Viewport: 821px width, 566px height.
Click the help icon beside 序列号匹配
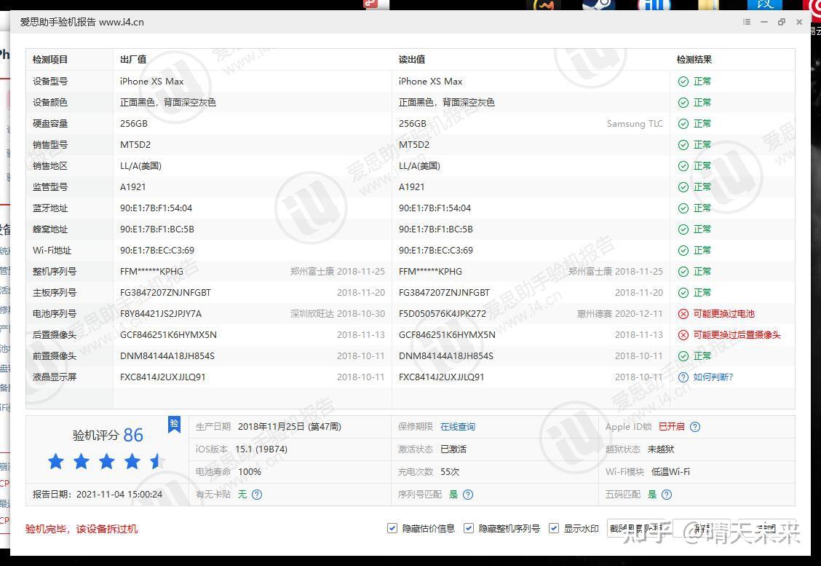(468, 494)
